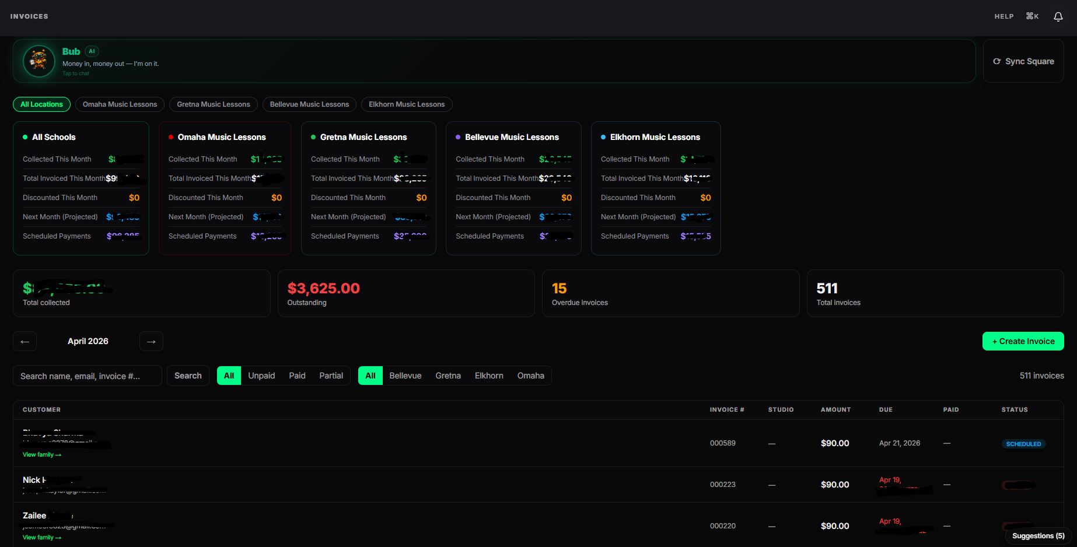Click the notification bell icon

(1058, 17)
